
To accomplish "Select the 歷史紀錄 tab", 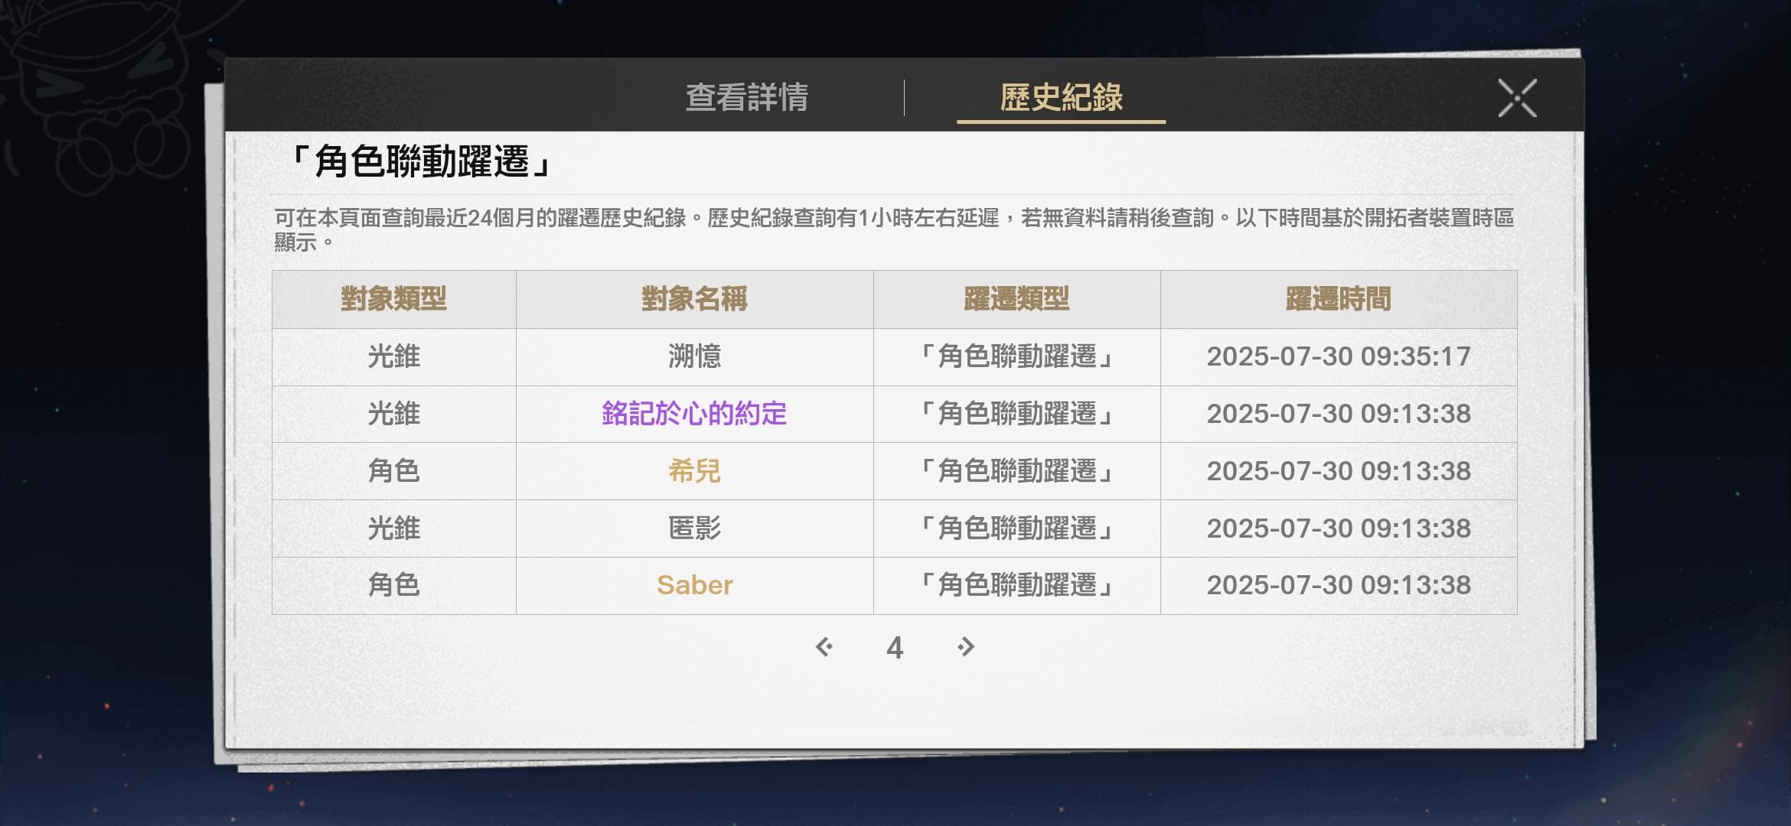I will pos(1062,98).
